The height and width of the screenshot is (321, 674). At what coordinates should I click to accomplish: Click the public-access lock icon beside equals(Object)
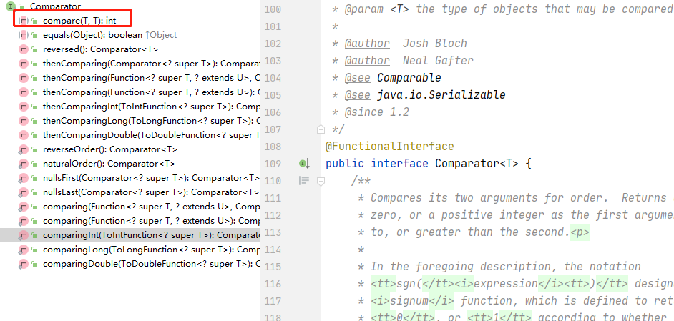click(x=34, y=35)
